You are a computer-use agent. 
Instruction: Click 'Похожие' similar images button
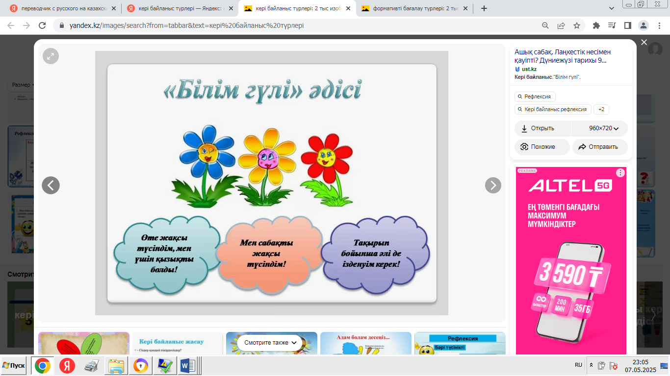point(542,147)
